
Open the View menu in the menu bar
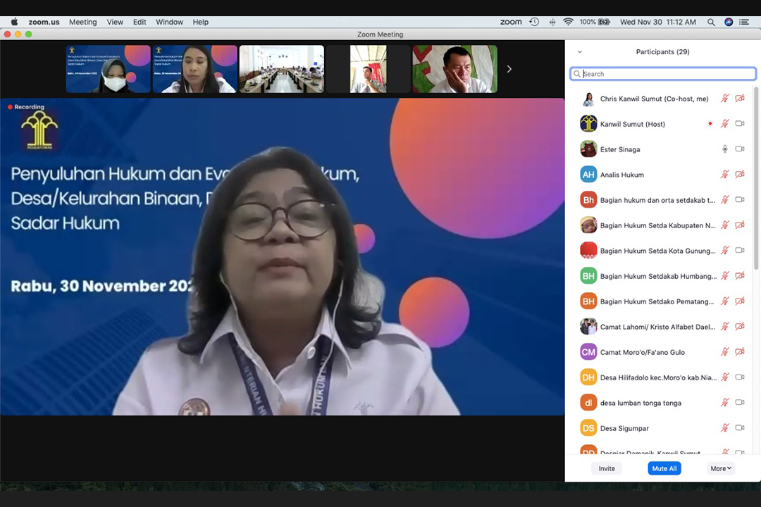point(115,22)
